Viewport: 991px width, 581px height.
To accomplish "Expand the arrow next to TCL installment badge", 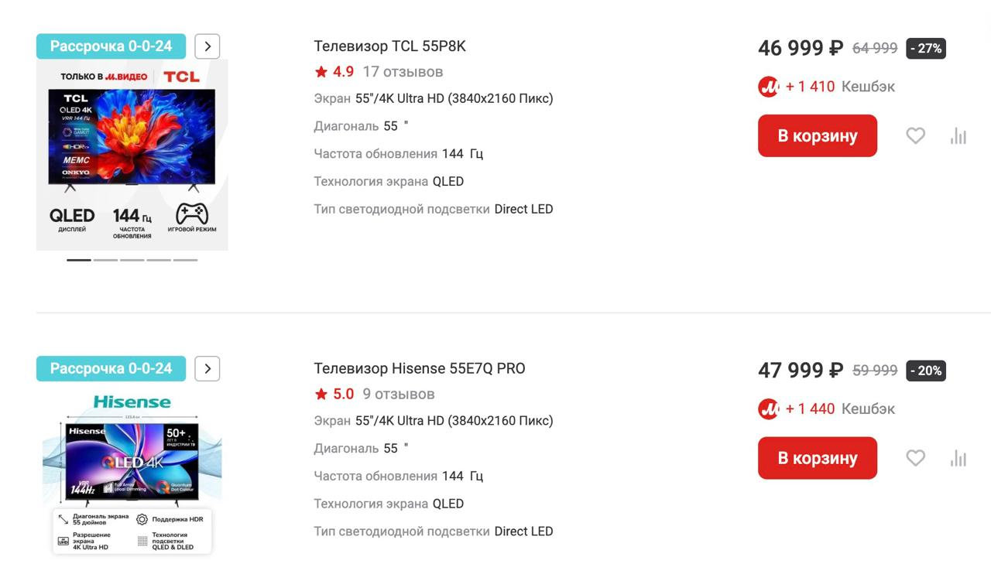I will tap(207, 46).
